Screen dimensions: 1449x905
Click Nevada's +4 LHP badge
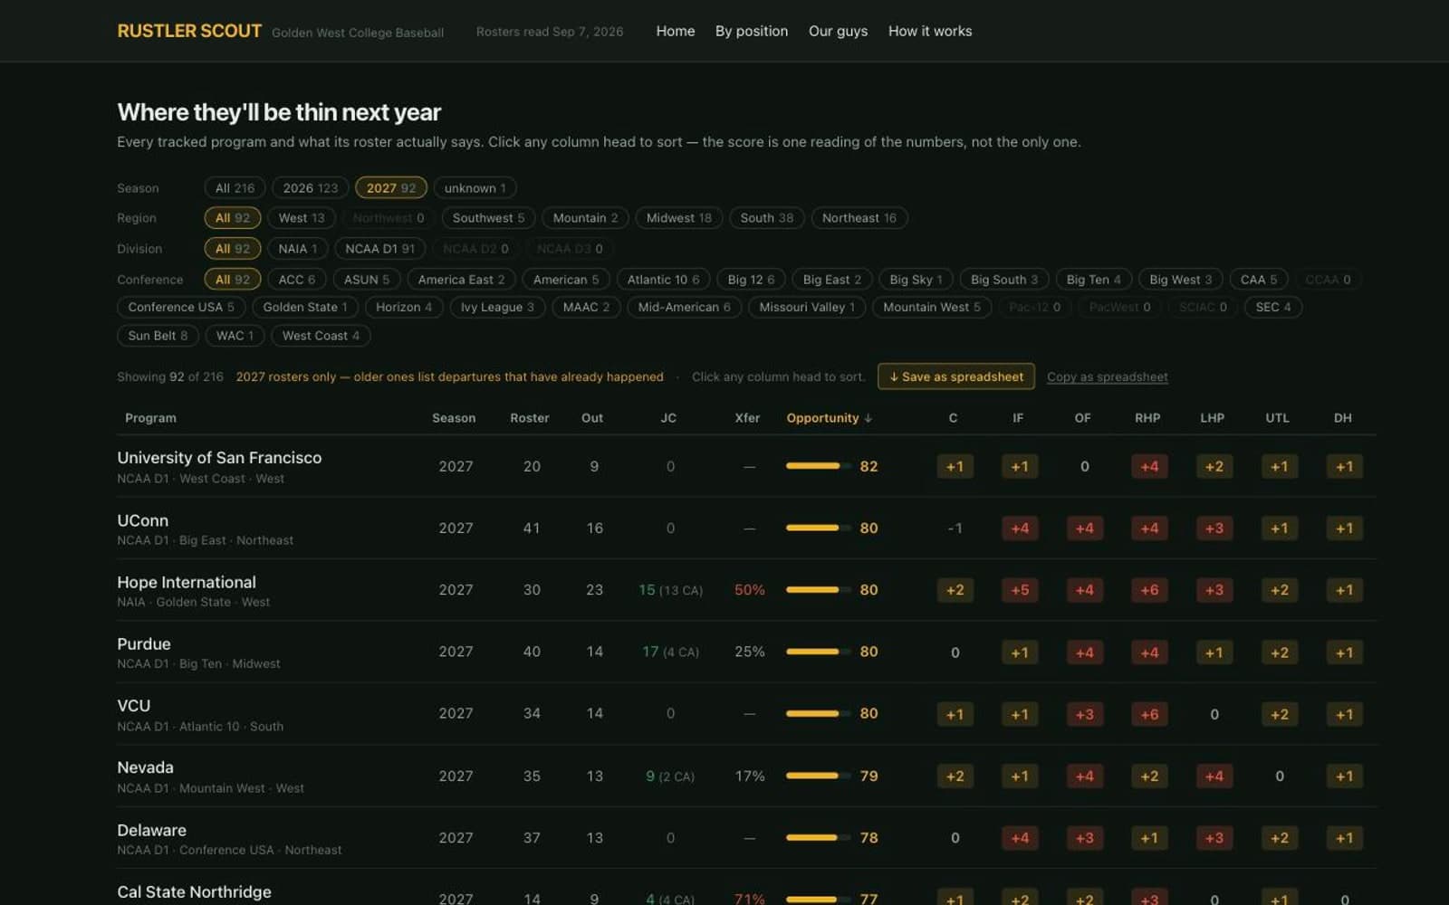tap(1214, 776)
